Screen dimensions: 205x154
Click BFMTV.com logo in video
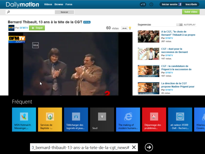(17, 40)
